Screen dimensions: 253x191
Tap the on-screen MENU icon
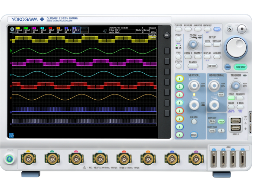click(x=12, y=30)
